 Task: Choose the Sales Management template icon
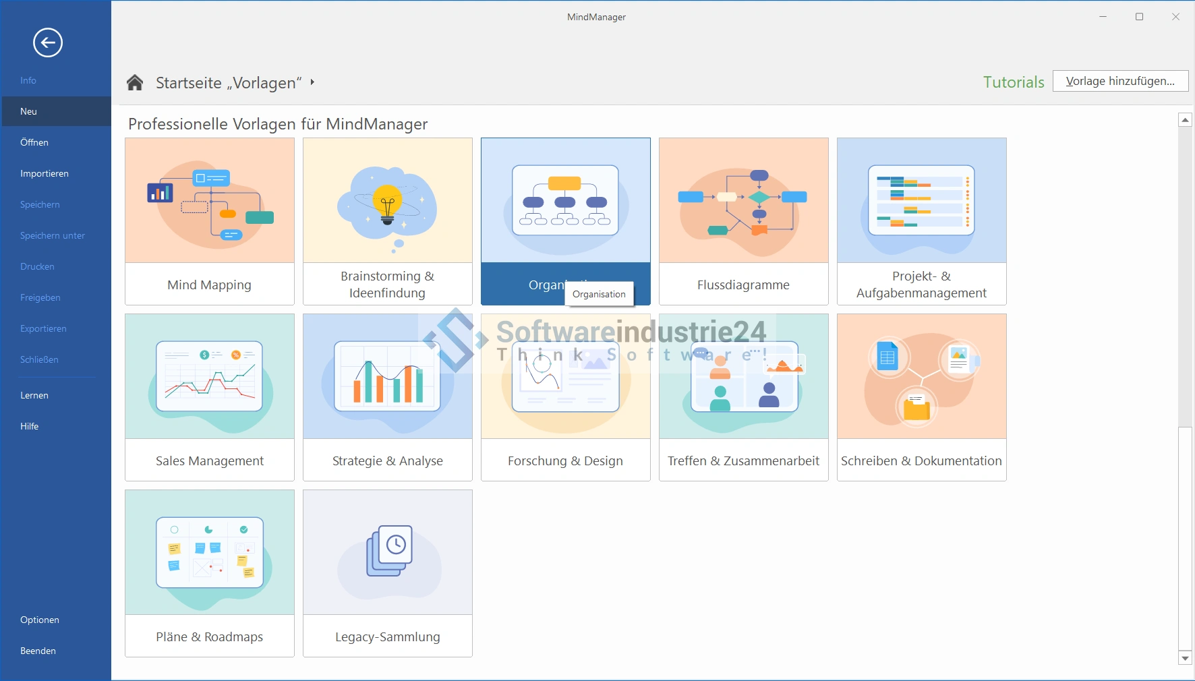[x=209, y=378]
